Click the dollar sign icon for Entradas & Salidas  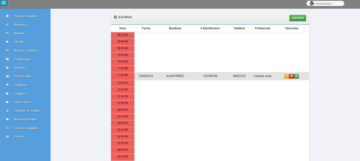click(x=7, y=111)
